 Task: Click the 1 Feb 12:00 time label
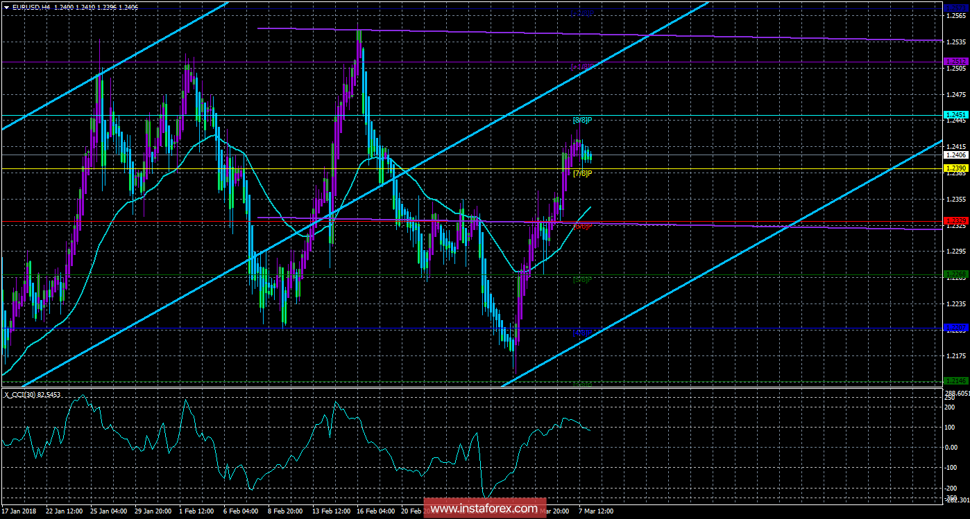196,511
